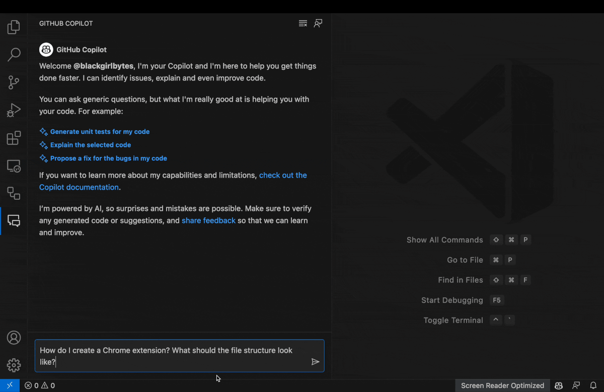Open the Accounts menu
604x392 pixels.
[14, 338]
